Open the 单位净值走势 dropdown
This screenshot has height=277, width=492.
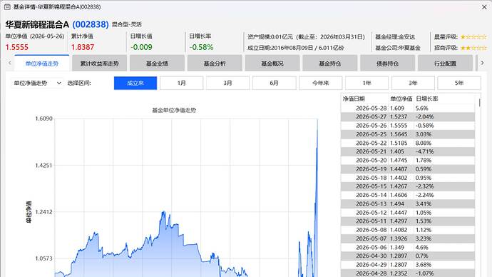(37, 83)
